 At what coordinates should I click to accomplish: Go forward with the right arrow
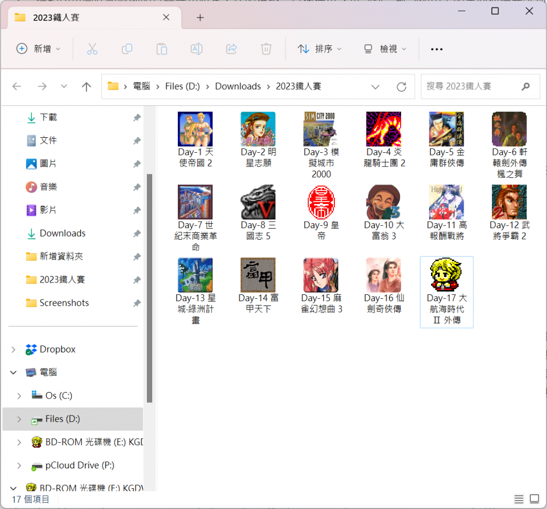pos(42,86)
